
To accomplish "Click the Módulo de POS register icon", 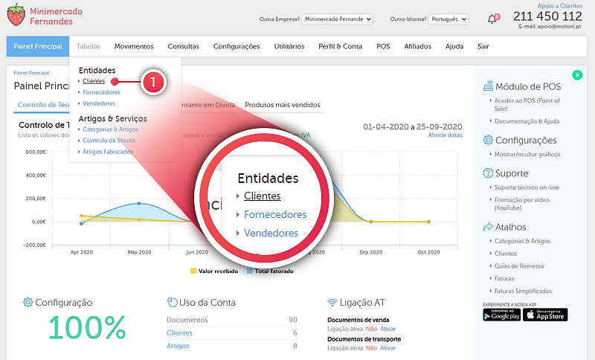I will [488, 86].
